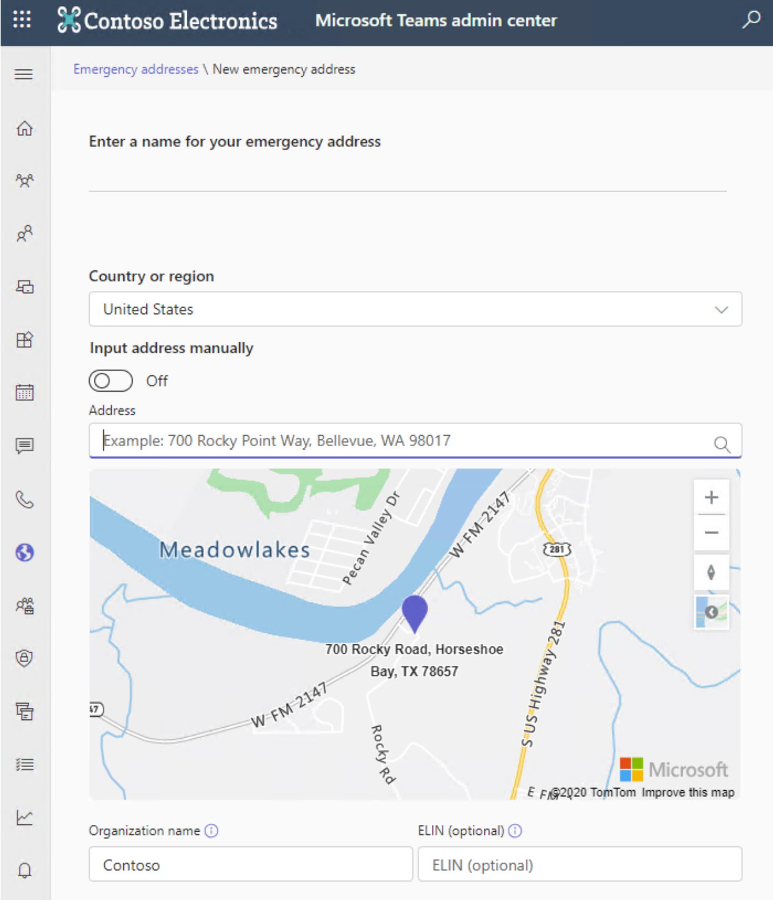Viewport: 773px width, 900px height.
Task: Zoom out on the map
Action: [x=711, y=532]
